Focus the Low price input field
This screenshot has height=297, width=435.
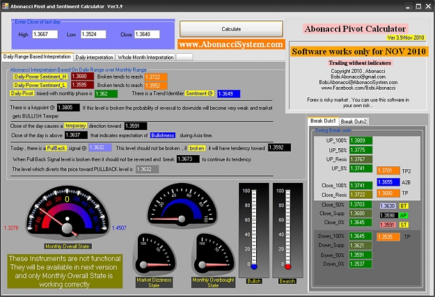(93, 34)
